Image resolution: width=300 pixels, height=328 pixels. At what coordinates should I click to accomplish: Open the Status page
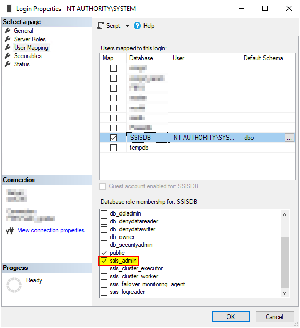coord(22,64)
